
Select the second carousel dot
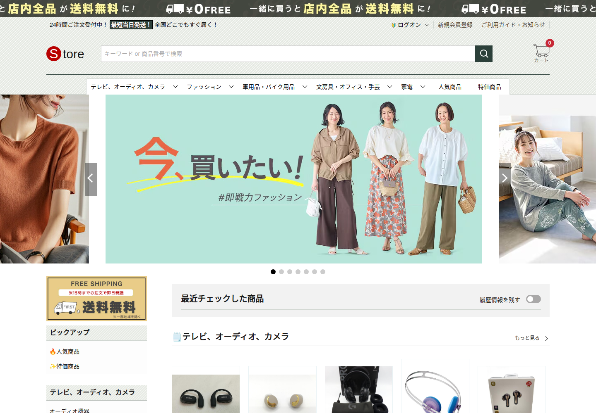[281, 272]
